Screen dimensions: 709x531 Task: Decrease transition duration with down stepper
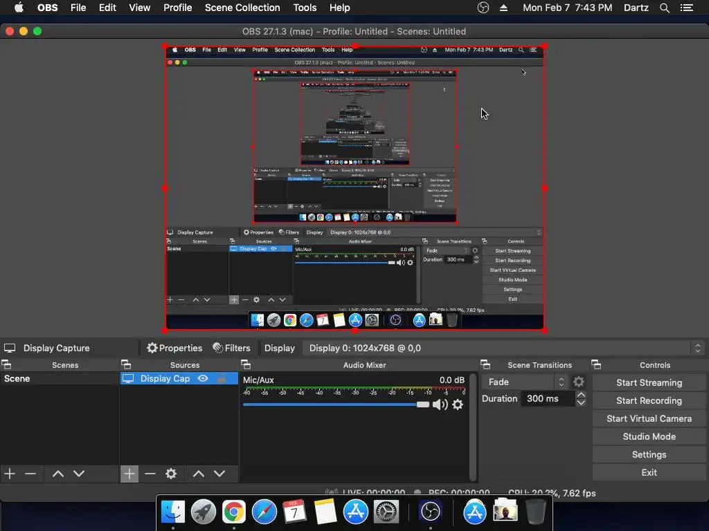[581, 403]
